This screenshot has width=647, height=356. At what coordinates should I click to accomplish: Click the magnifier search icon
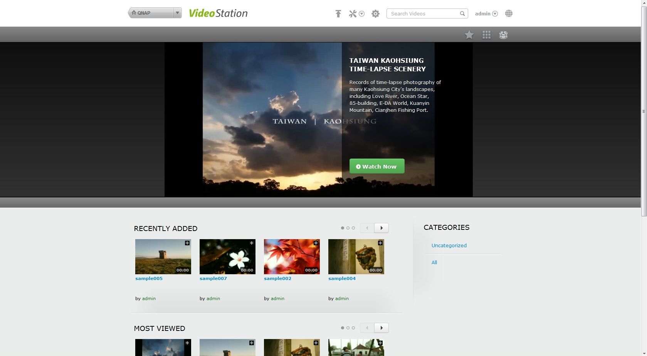click(x=462, y=14)
